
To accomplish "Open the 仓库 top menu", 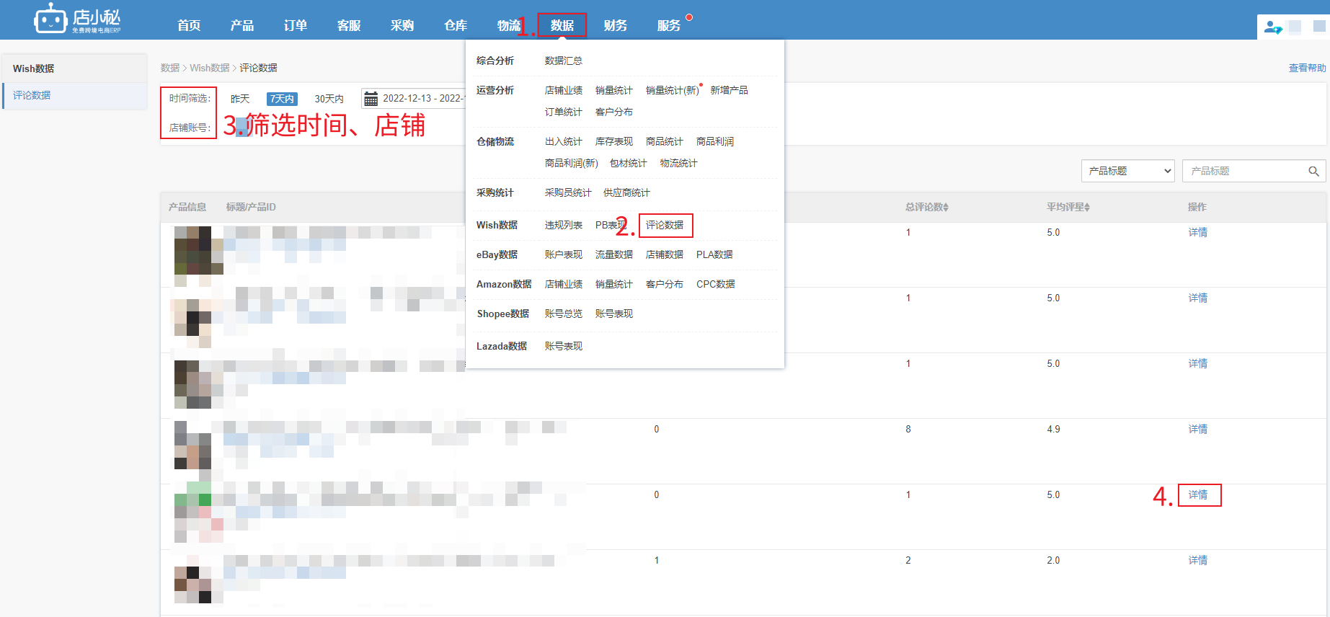I will point(456,25).
